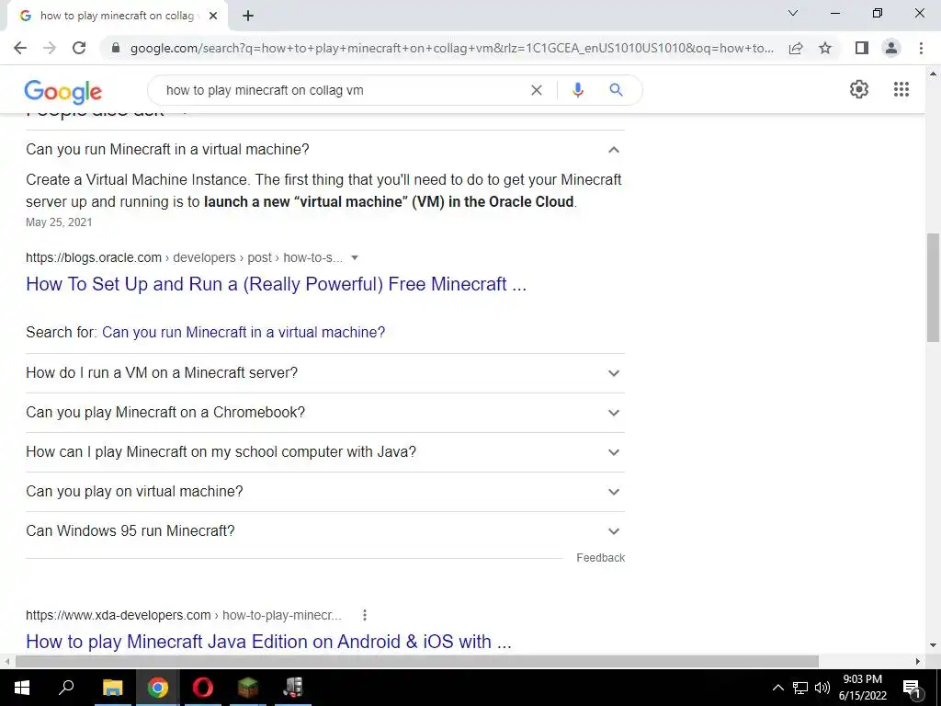The width and height of the screenshot is (941, 706).
Task: Click the Chrome address bar URL
Action: [x=452, y=48]
